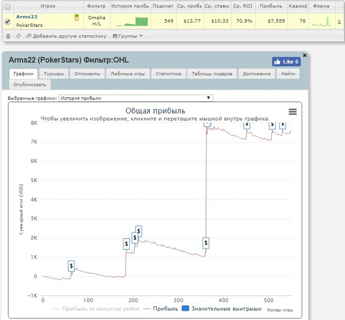Select the Найти tab
Image resolution: width=345 pixels, height=320 pixels.
pos(288,74)
